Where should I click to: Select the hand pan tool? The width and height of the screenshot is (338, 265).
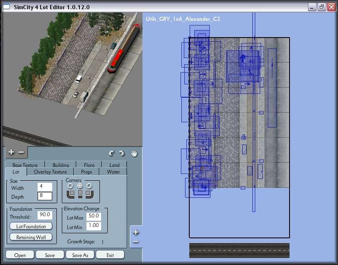(x=134, y=154)
